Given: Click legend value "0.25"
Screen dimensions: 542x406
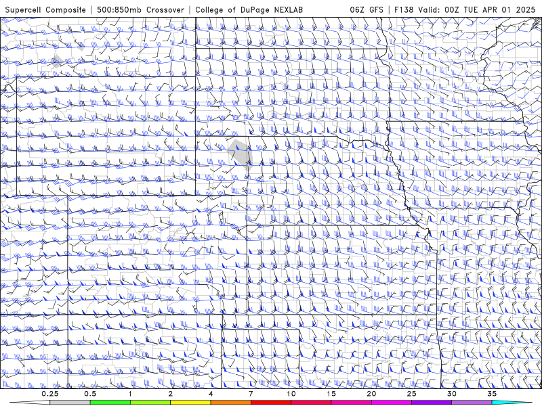Looking at the screenshot, I should pyautogui.click(x=50, y=394).
